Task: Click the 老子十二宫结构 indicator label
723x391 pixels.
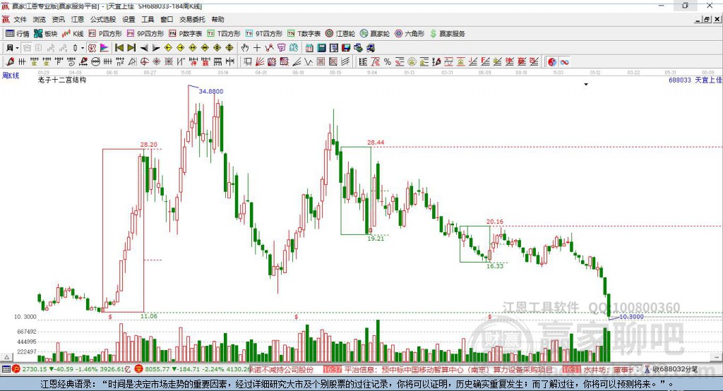Action: [62, 80]
